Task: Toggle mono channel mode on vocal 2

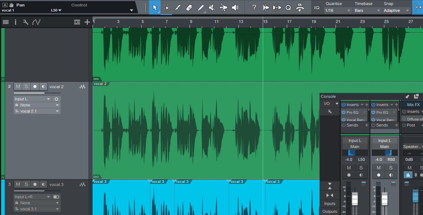Action: (56, 99)
